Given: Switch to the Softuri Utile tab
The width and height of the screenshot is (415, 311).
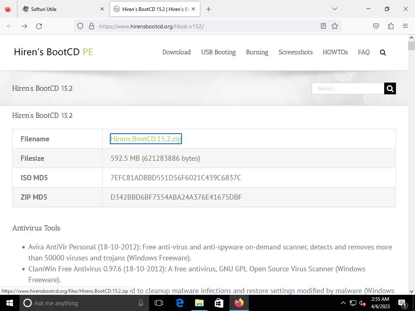Looking at the screenshot, I should pos(61,9).
